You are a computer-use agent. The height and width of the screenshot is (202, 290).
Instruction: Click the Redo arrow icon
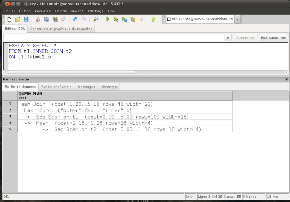84,19
